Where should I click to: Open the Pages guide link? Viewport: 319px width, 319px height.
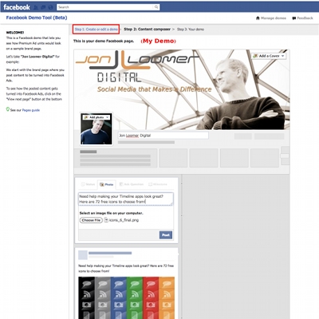pos(31,110)
